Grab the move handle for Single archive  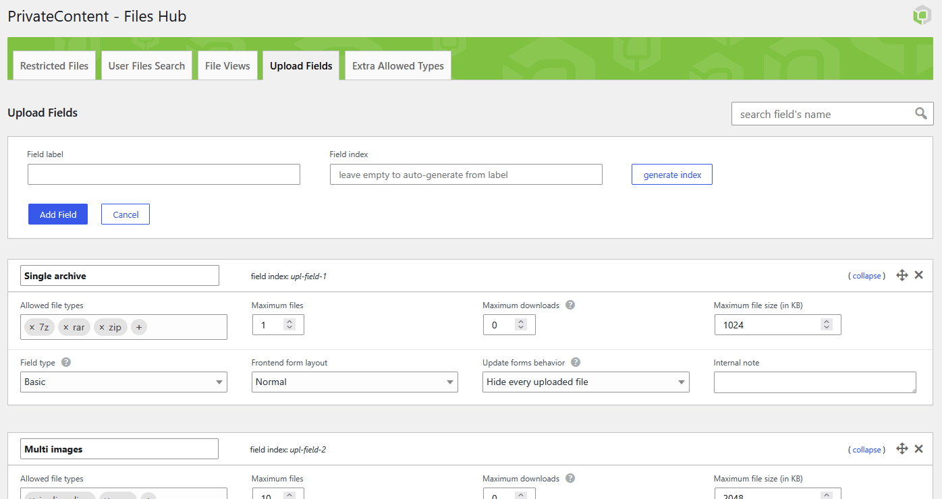click(902, 275)
